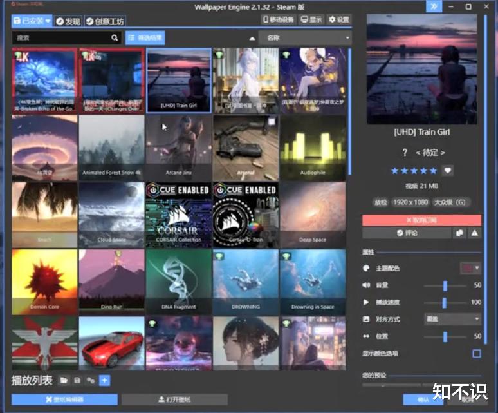Rate wallpaper using the fifth star
The image size is (498, 413).
click(x=433, y=171)
